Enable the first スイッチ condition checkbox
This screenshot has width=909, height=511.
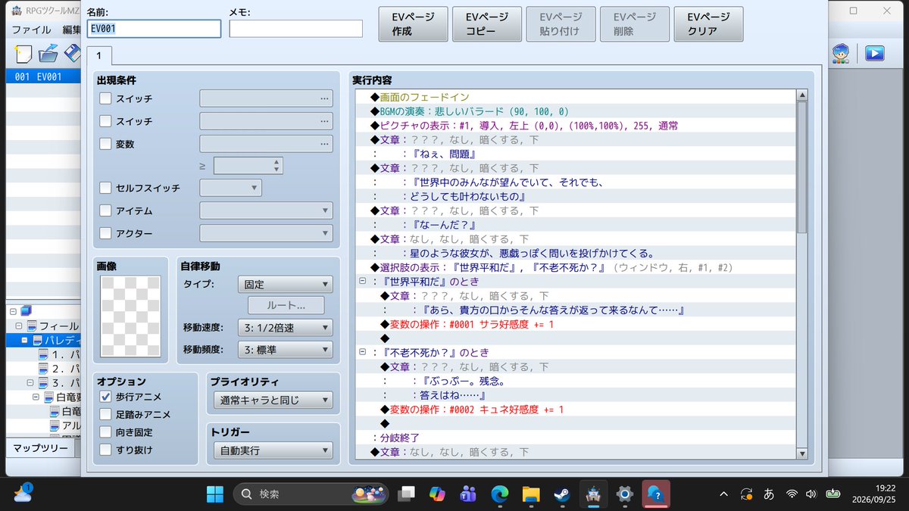[x=105, y=98]
